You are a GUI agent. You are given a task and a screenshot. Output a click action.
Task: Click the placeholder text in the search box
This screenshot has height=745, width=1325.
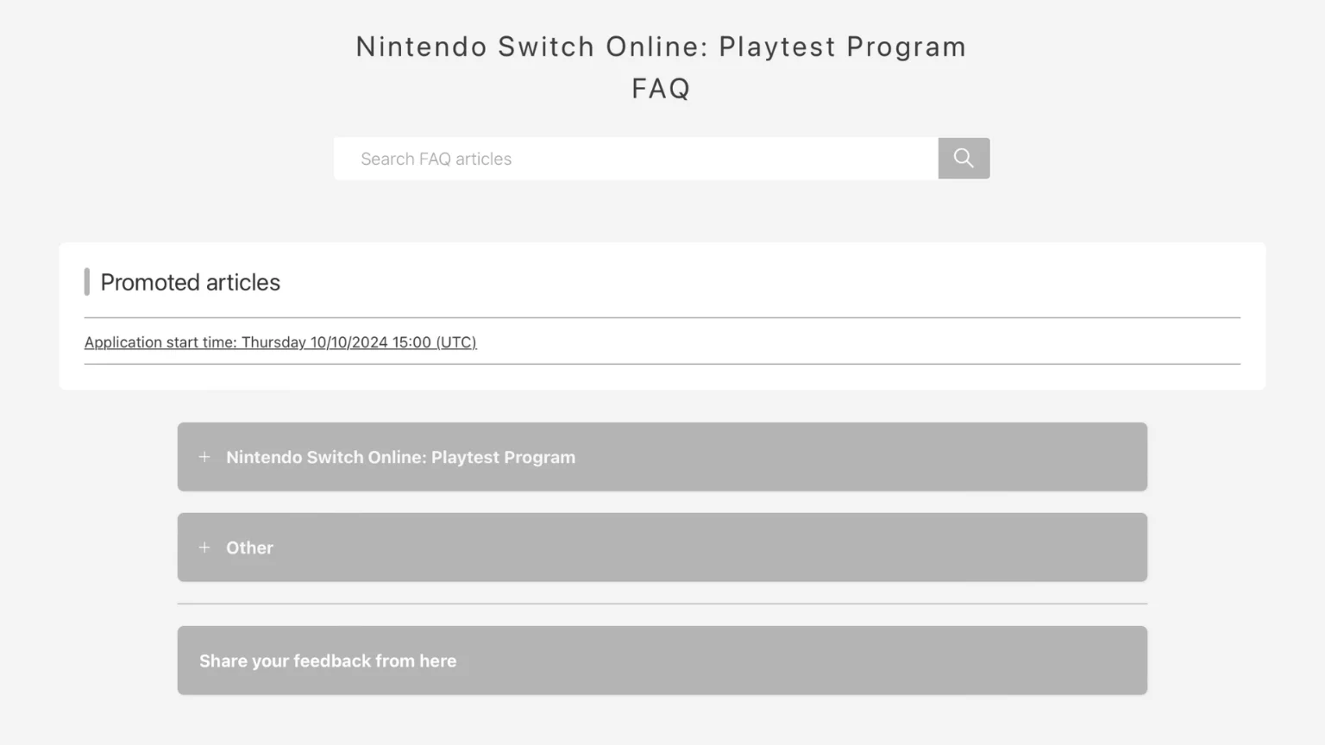click(436, 159)
